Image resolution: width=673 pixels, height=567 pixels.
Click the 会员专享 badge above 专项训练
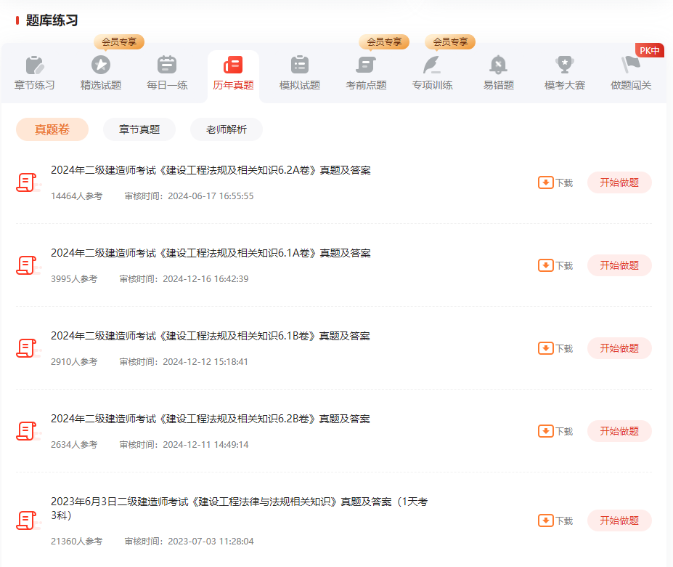450,42
